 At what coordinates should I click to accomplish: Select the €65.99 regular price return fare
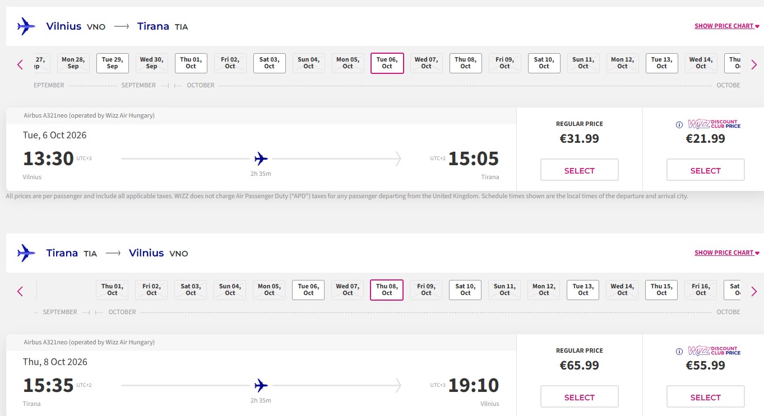pos(580,397)
